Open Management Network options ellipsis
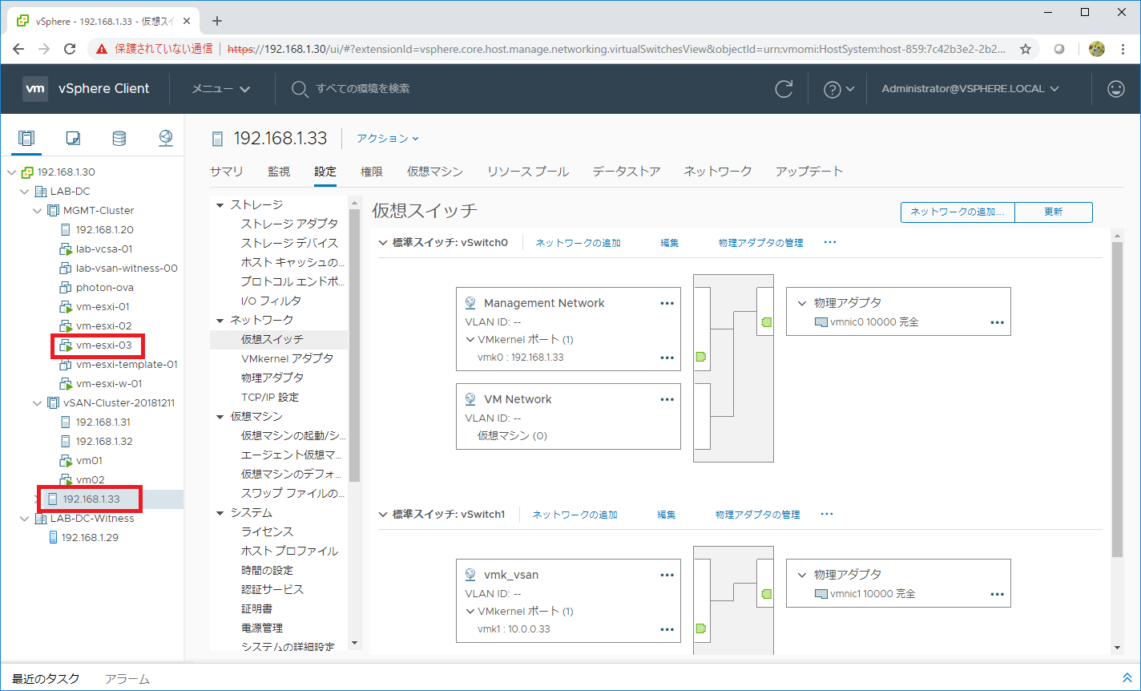 667,304
